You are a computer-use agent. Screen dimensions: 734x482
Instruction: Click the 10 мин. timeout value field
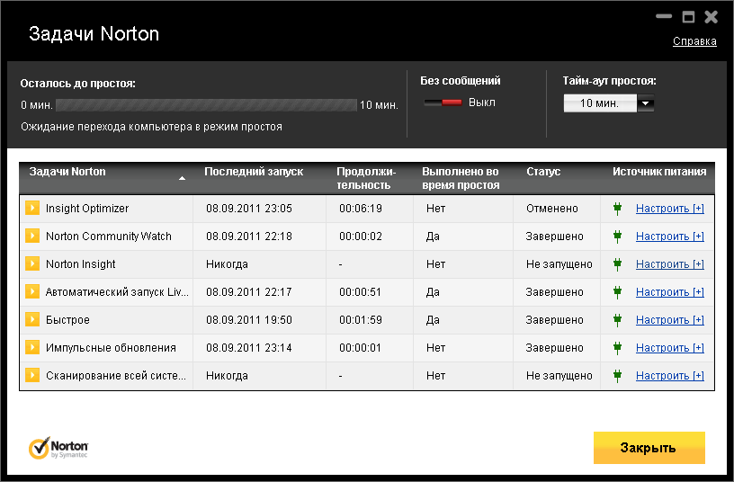600,103
